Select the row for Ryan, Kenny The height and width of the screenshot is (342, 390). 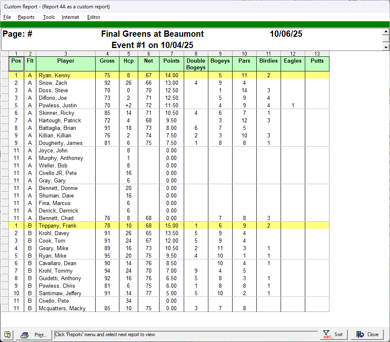54,76
